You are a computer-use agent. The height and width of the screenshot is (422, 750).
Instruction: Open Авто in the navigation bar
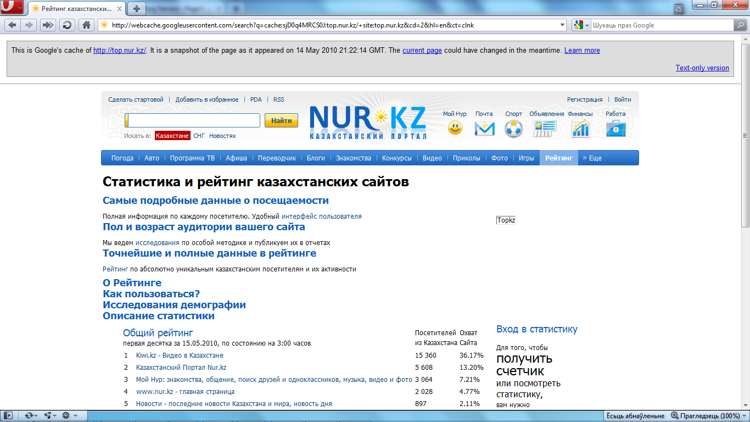pos(152,158)
